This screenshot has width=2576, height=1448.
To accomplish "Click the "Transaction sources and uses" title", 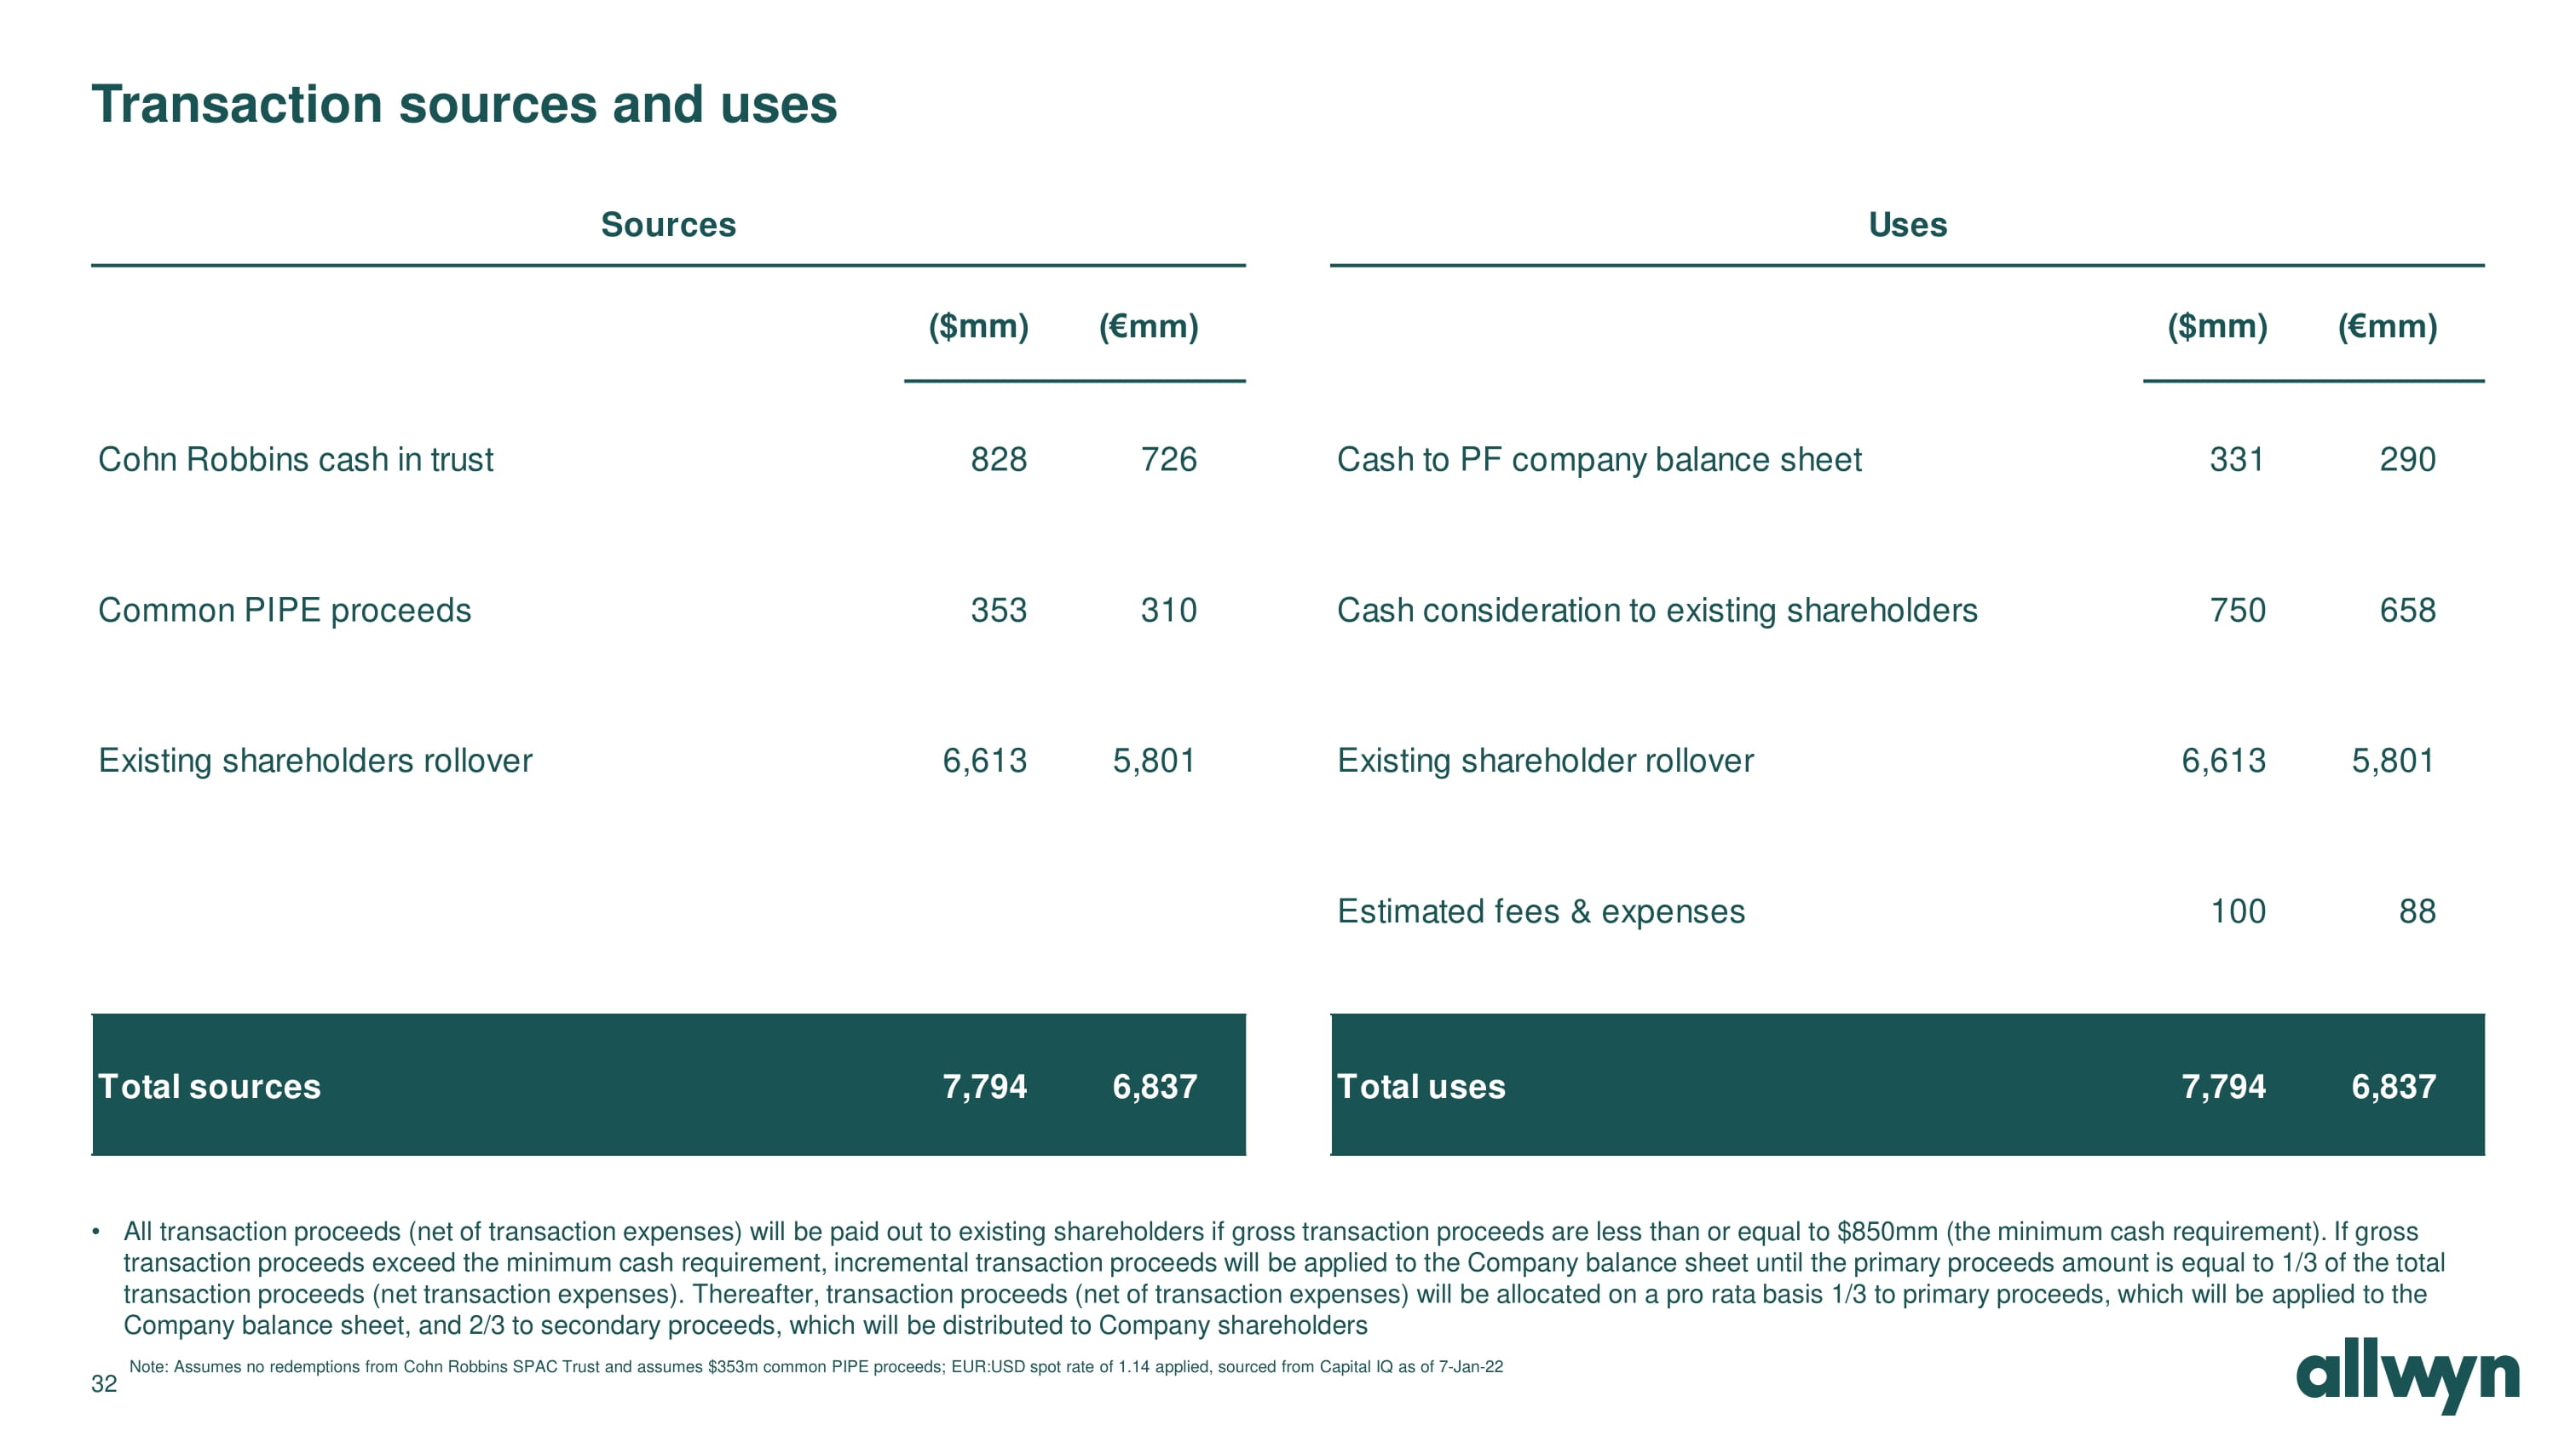I will 464,105.
